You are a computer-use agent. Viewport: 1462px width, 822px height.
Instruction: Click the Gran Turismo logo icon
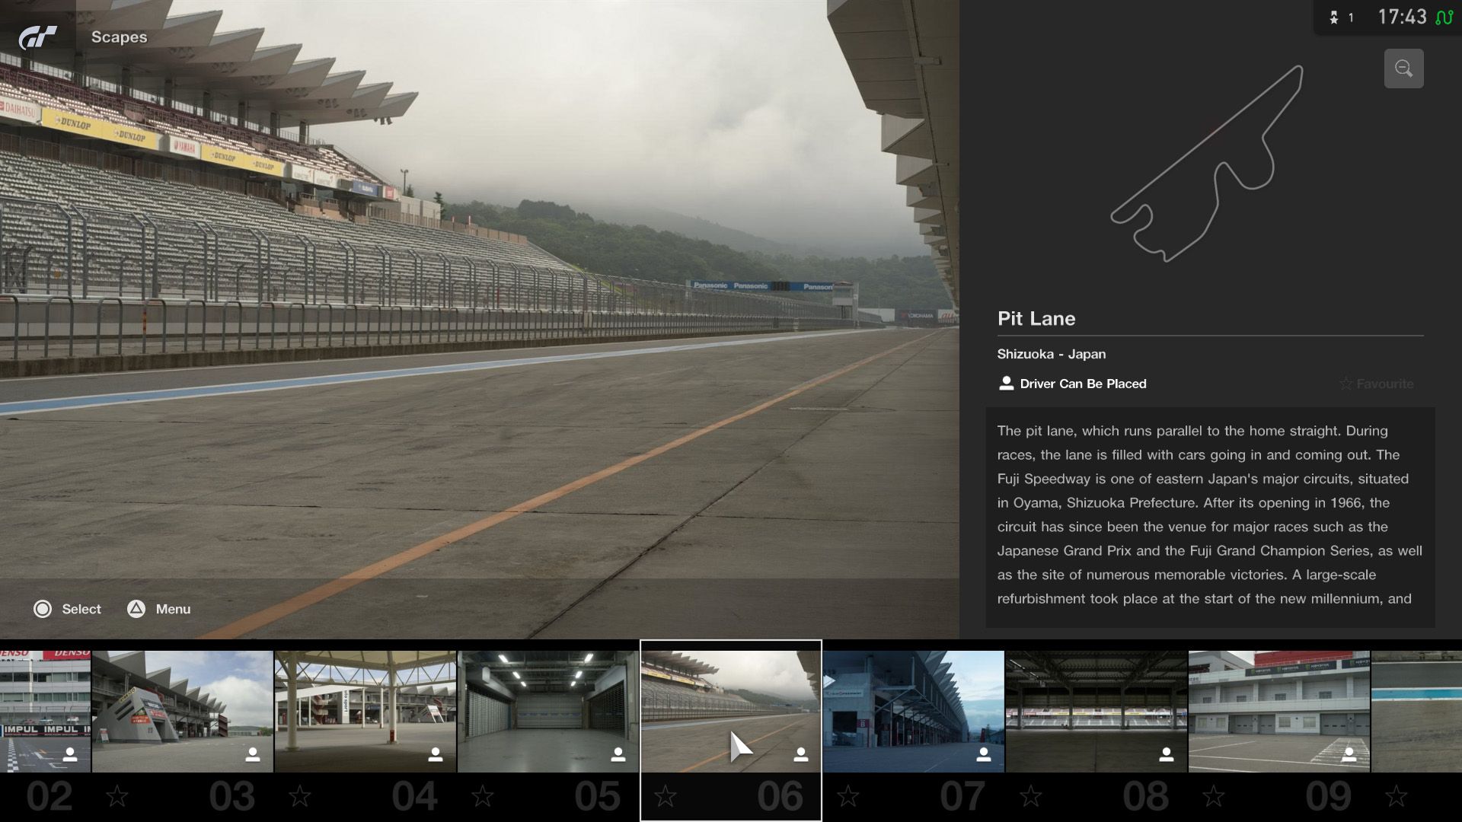pos(37,37)
